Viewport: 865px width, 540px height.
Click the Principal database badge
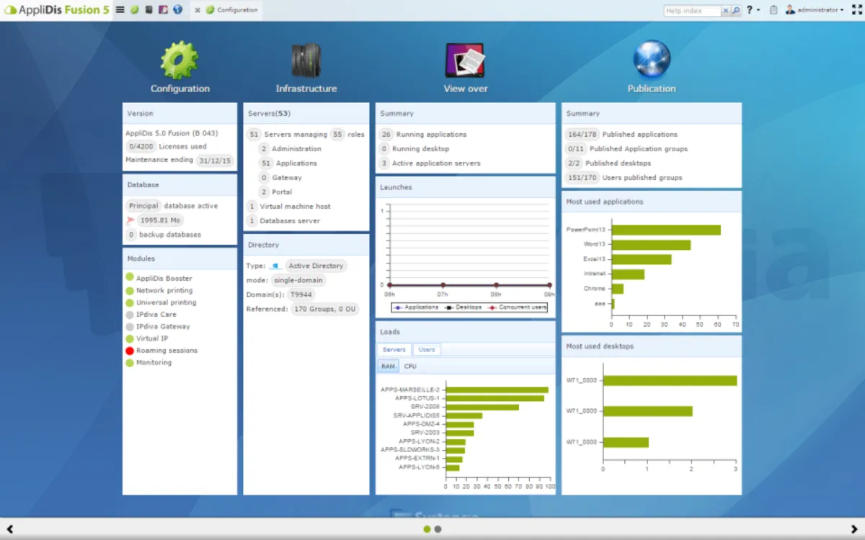[143, 206]
